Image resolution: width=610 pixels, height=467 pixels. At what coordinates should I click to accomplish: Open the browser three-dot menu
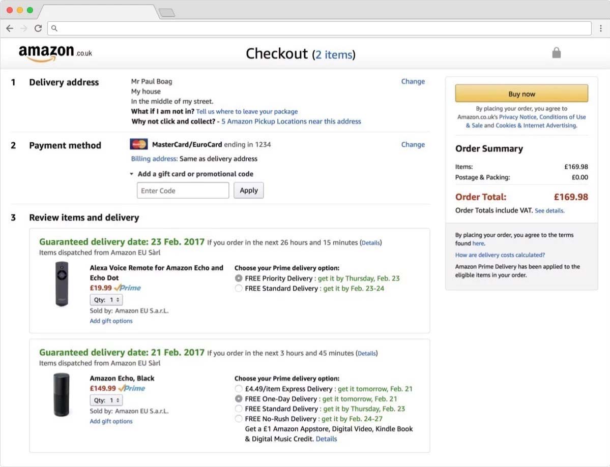601,28
